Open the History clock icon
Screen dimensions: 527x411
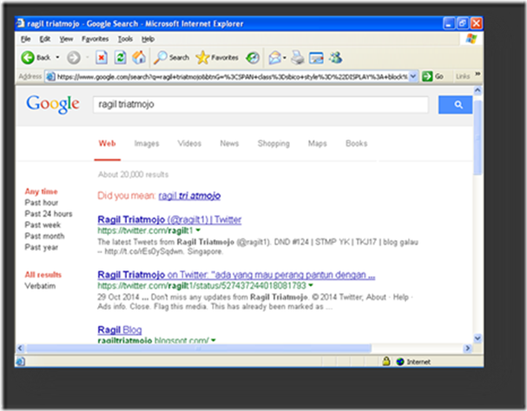coord(253,58)
